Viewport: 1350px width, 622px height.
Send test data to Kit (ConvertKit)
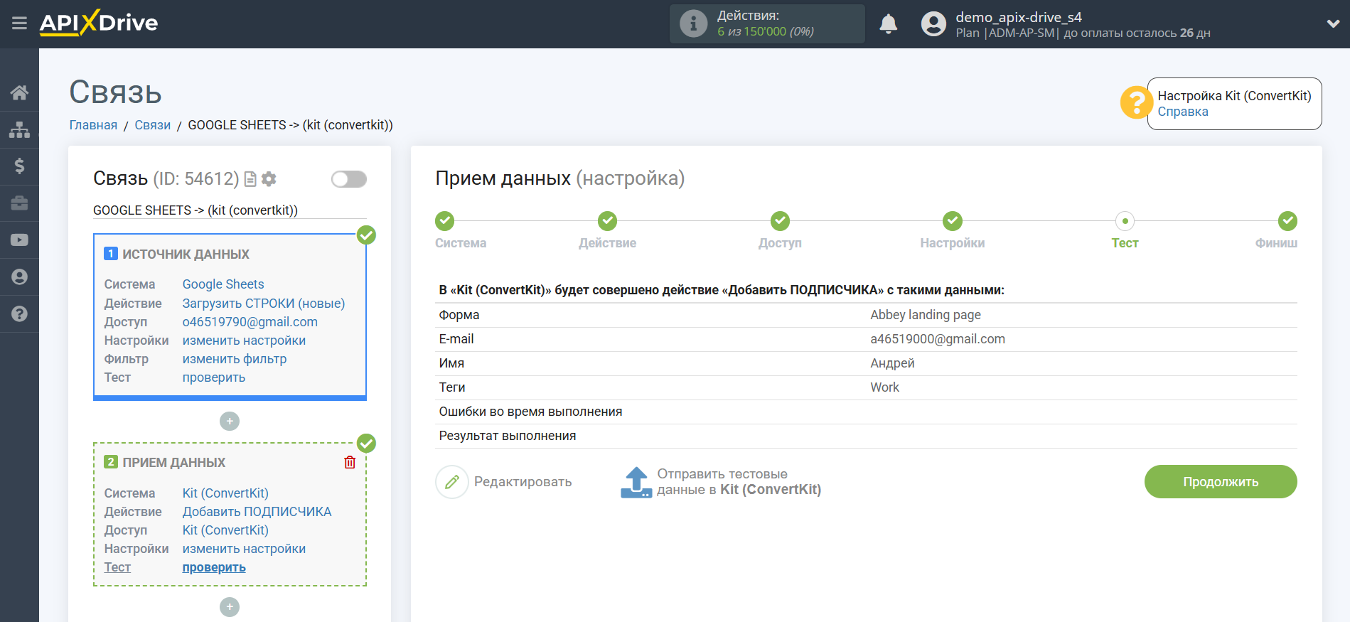tap(721, 482)
